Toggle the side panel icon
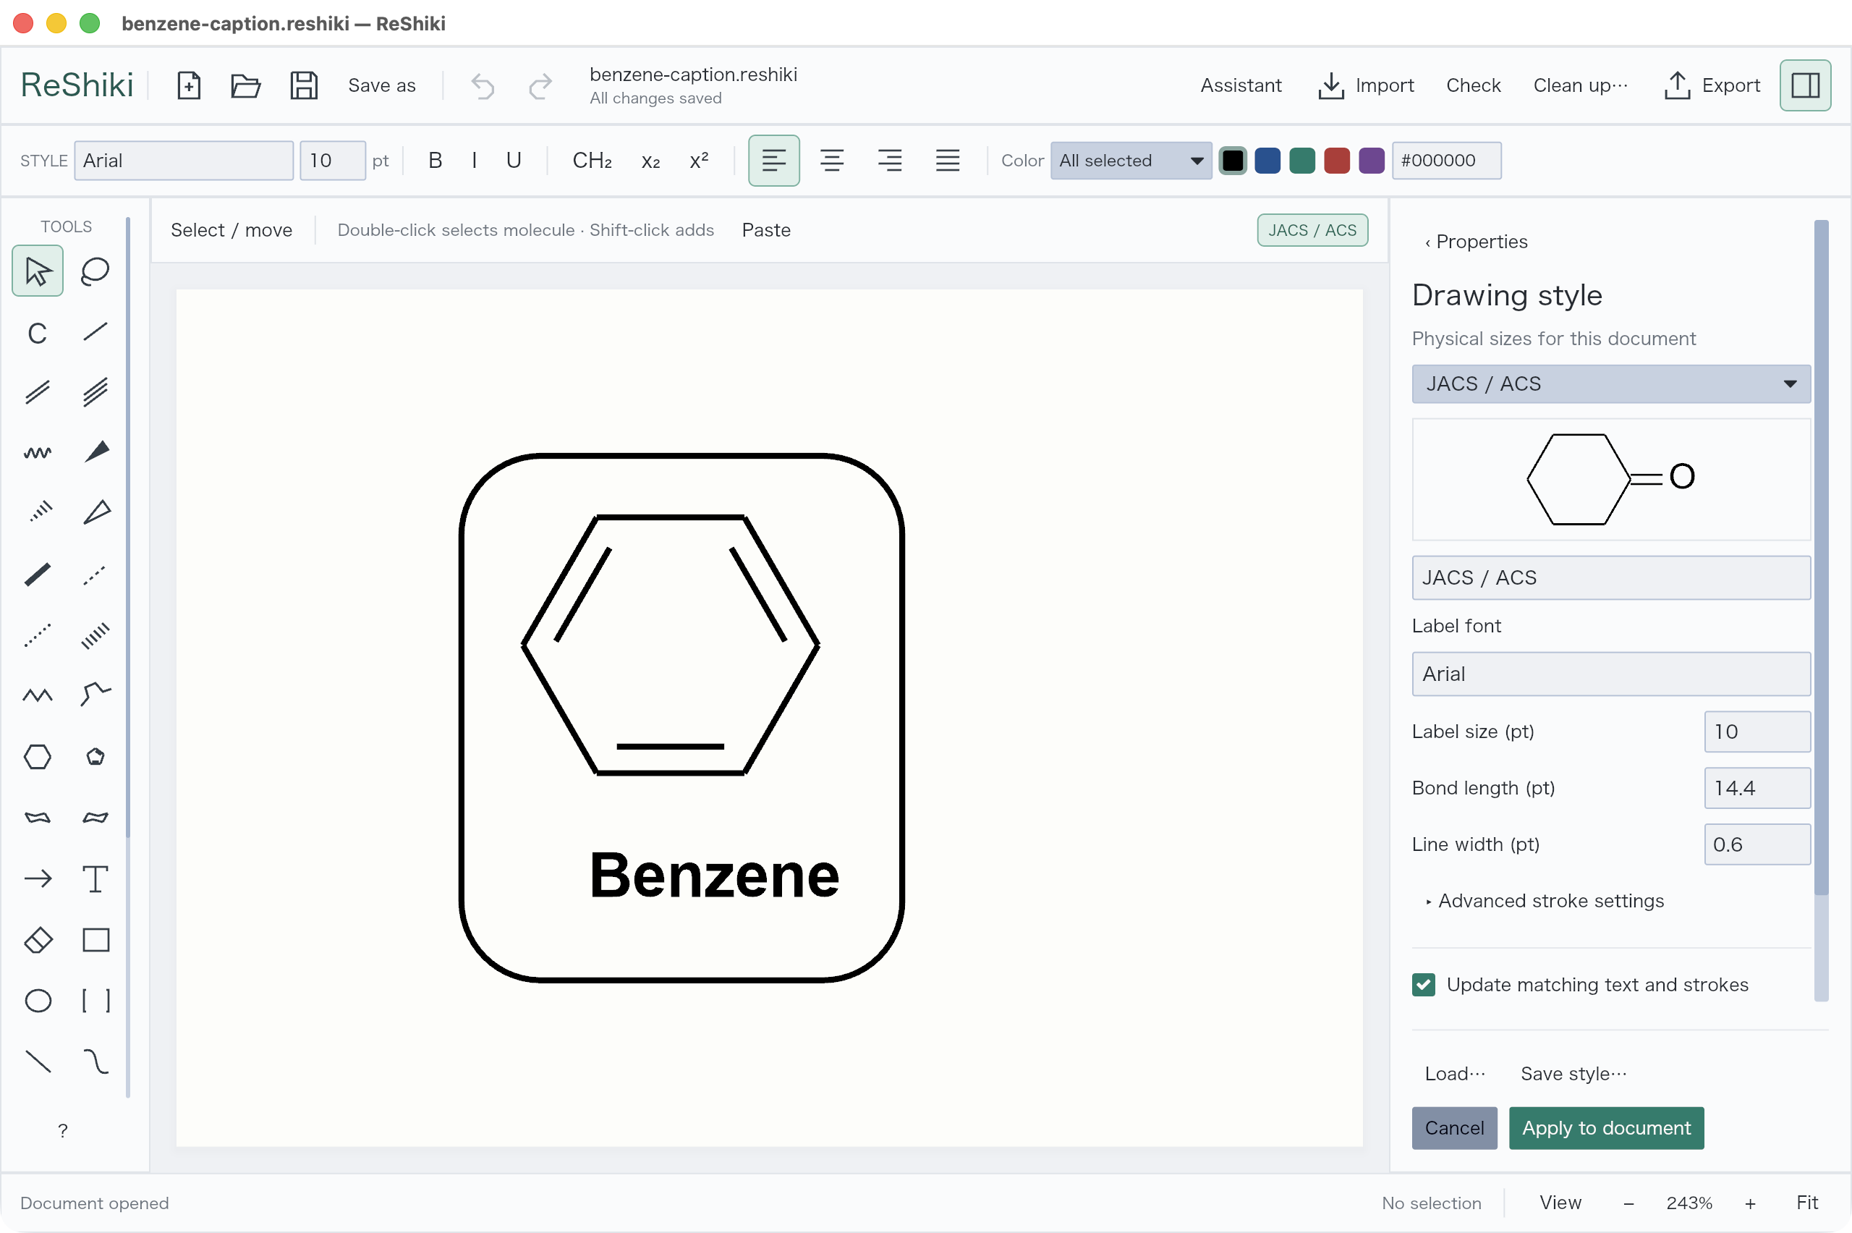Image resolution: width=1852 pixels, height=1233 pixels. click(x=1805, y=85)
